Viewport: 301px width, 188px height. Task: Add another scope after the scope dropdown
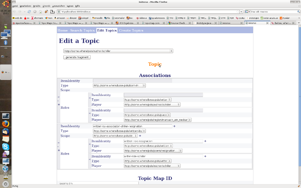[140, 136]
